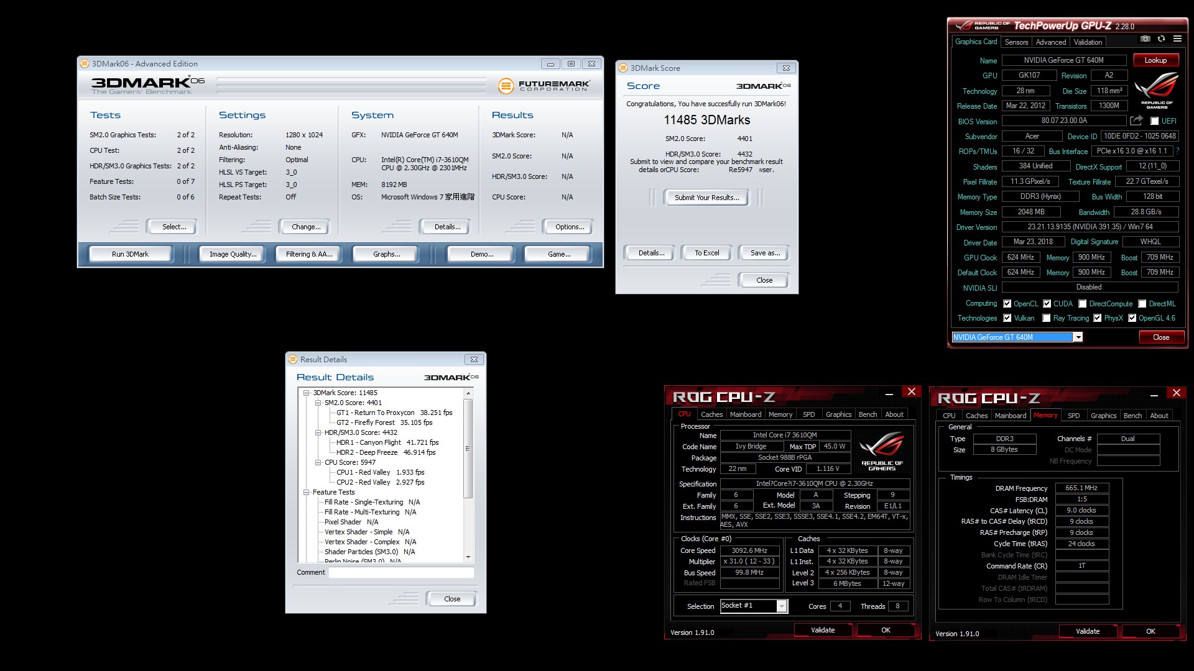Open SPD tab in right CPU-Z window
This screenshot has width=1194, height=671.
tap(1074, 416)
